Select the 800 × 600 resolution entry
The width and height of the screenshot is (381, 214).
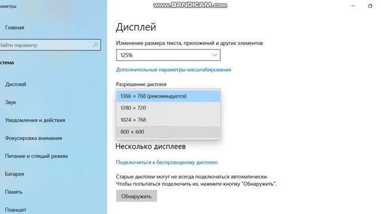168,132
